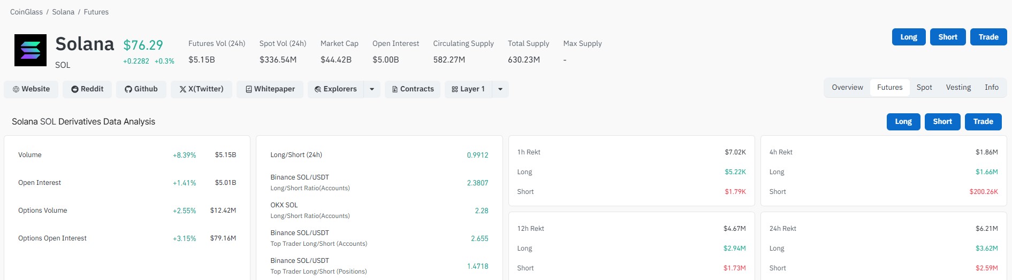
Task: Click 24h Rekt total $6.21M
Action: click(x=987, y=229)
